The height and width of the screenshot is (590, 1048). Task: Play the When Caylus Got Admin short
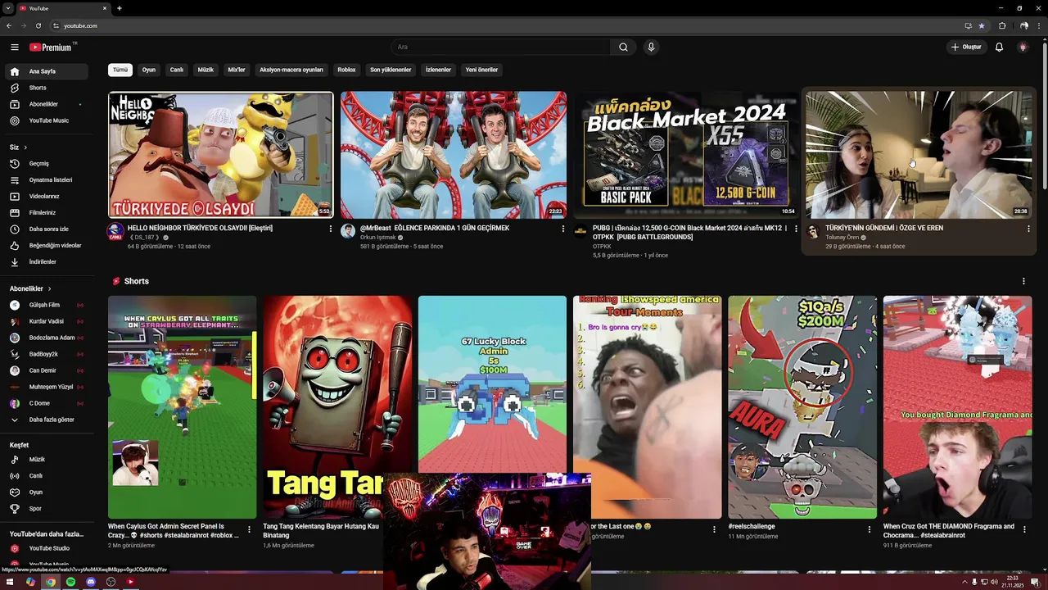[182, 407]
